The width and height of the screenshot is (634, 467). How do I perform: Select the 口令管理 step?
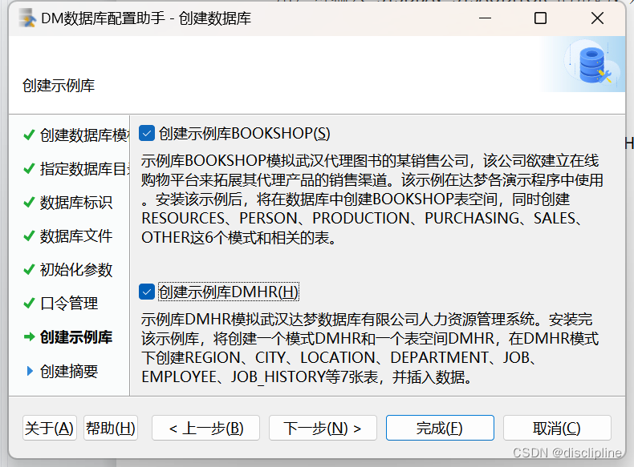click(69, 303)
